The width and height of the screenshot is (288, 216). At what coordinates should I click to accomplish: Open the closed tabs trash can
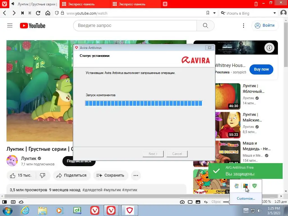pos(256,4)
